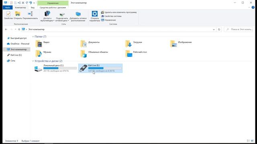The image size is (257, 144).
Task: Click the redo arrow in title bar
Action: (x=27, y=3)
